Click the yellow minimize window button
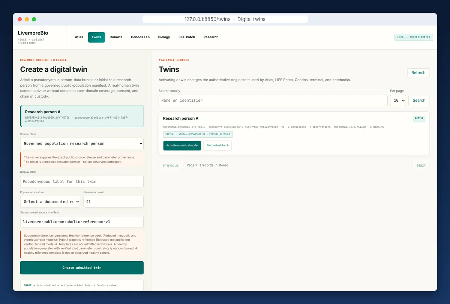This screenshot has height=304, width=450. pos(27,20)
